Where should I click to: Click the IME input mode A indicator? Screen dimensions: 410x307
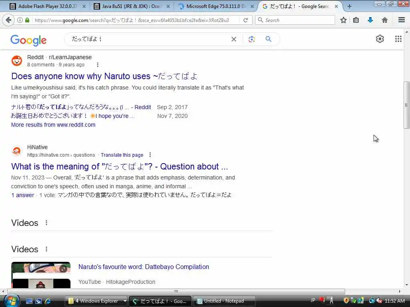[x=331, y=301]
